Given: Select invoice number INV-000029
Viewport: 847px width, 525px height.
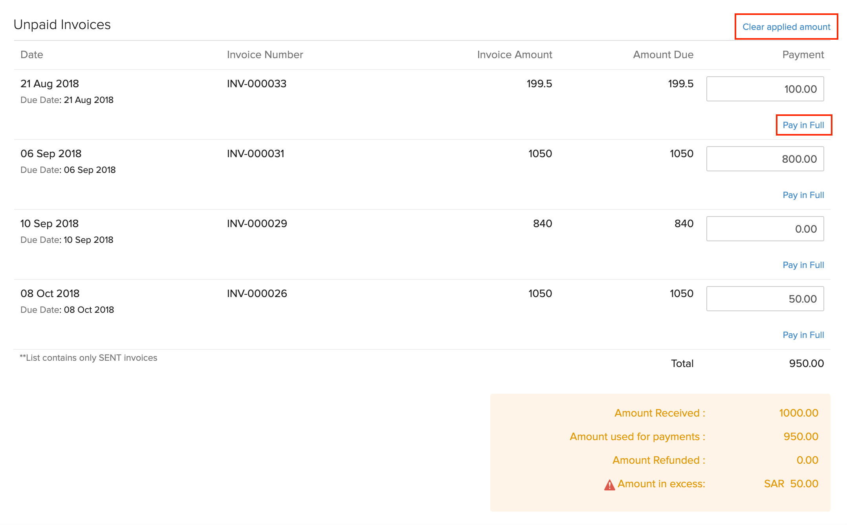Looking at the screenshot, I should click(x=257, y=224).
